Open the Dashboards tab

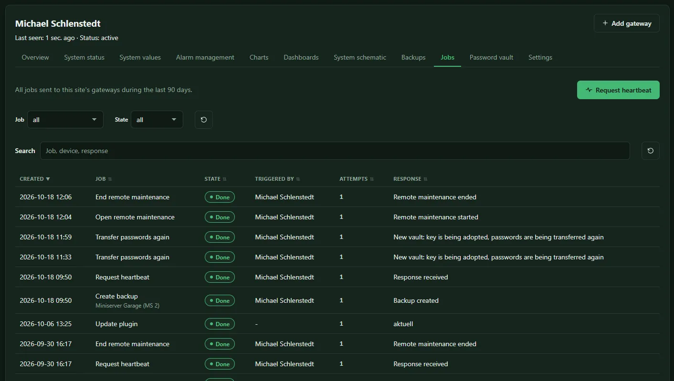click(301, 57)
